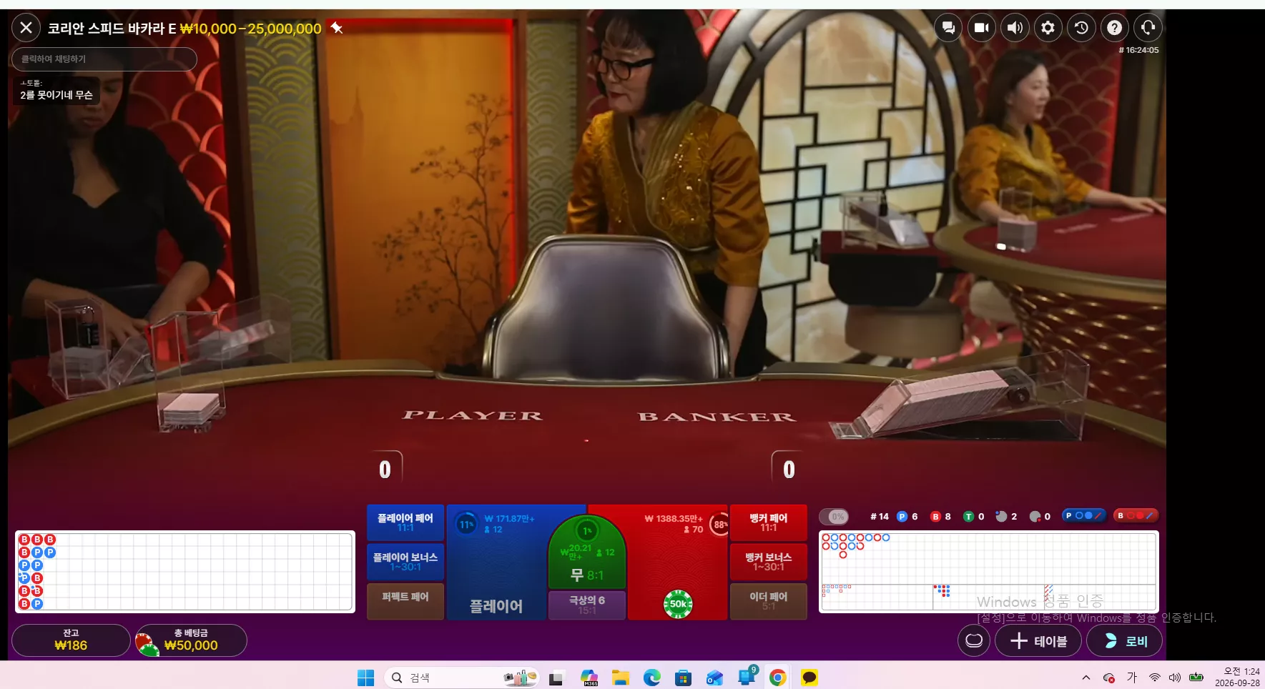Screen dimensions: 1265x689
Task: Go to the 로비 lobby button
Action: point(1124,641)
